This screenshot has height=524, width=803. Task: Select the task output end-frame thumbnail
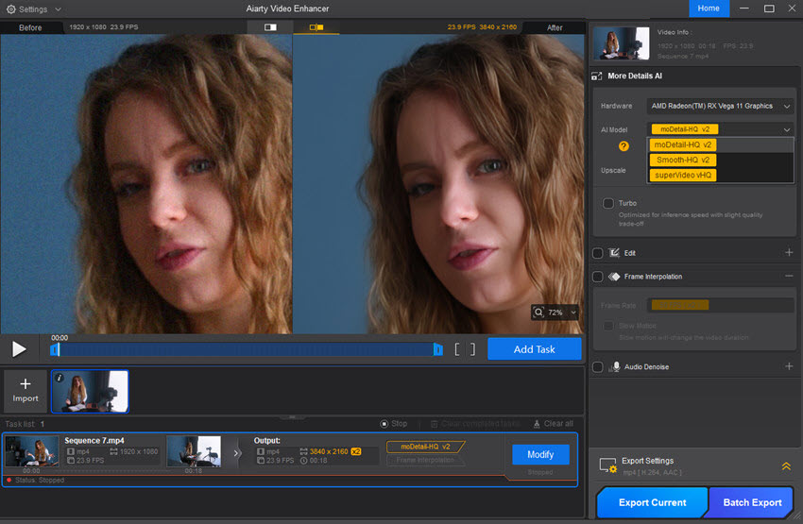194,450
